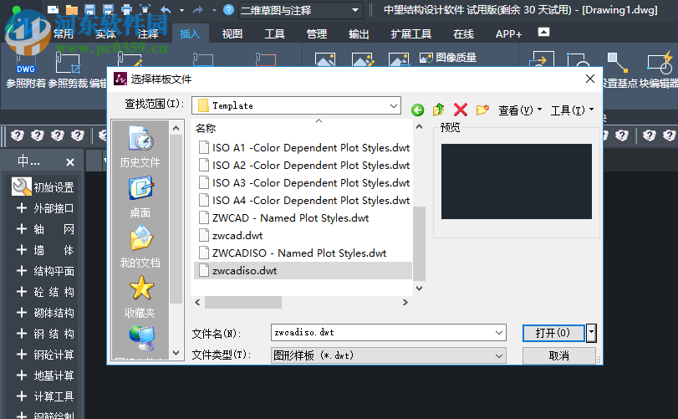Open the History files shortcut
The width and height of the screenshot is (678, 419).
pyautogui.click(x=140, y=146)
